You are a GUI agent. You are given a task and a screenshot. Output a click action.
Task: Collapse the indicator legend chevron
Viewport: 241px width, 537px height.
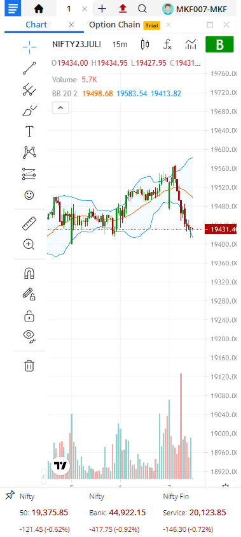[60, 108]
